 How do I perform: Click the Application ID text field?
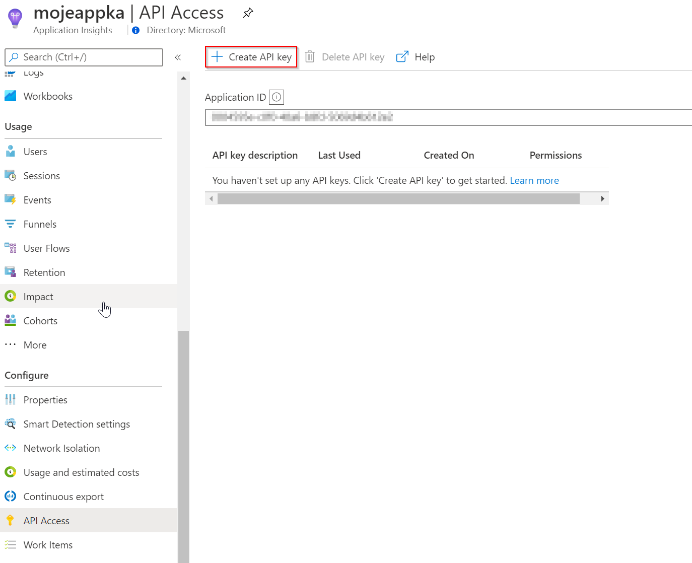tap(448, 117)
